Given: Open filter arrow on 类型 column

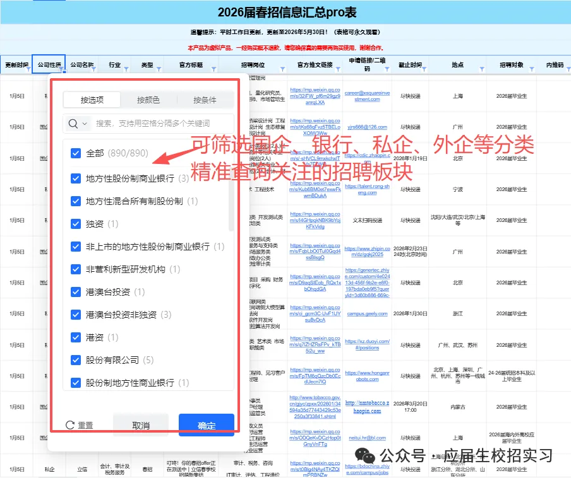Looking at the screenshot, I should pos(159,69).
